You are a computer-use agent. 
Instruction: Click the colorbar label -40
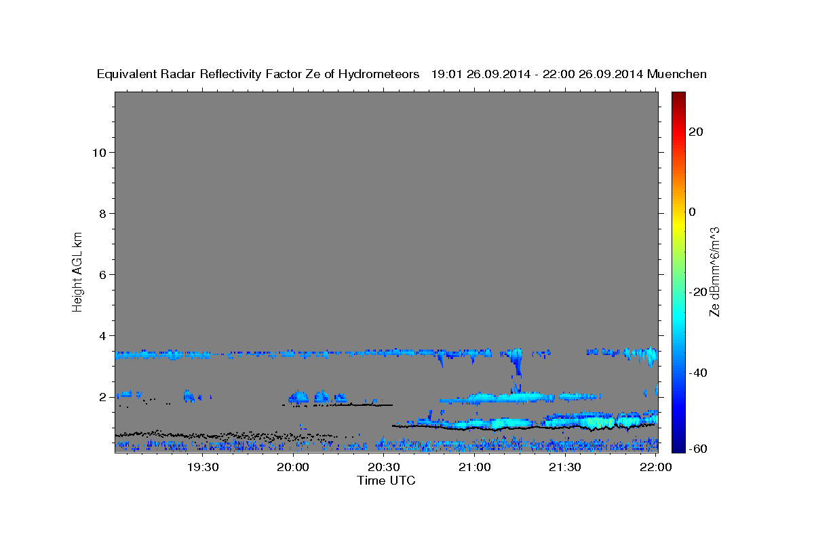(697, 373)
